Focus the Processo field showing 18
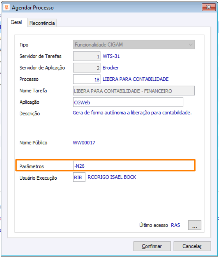This screenshot has height=258, width=219. coord(87,79)
